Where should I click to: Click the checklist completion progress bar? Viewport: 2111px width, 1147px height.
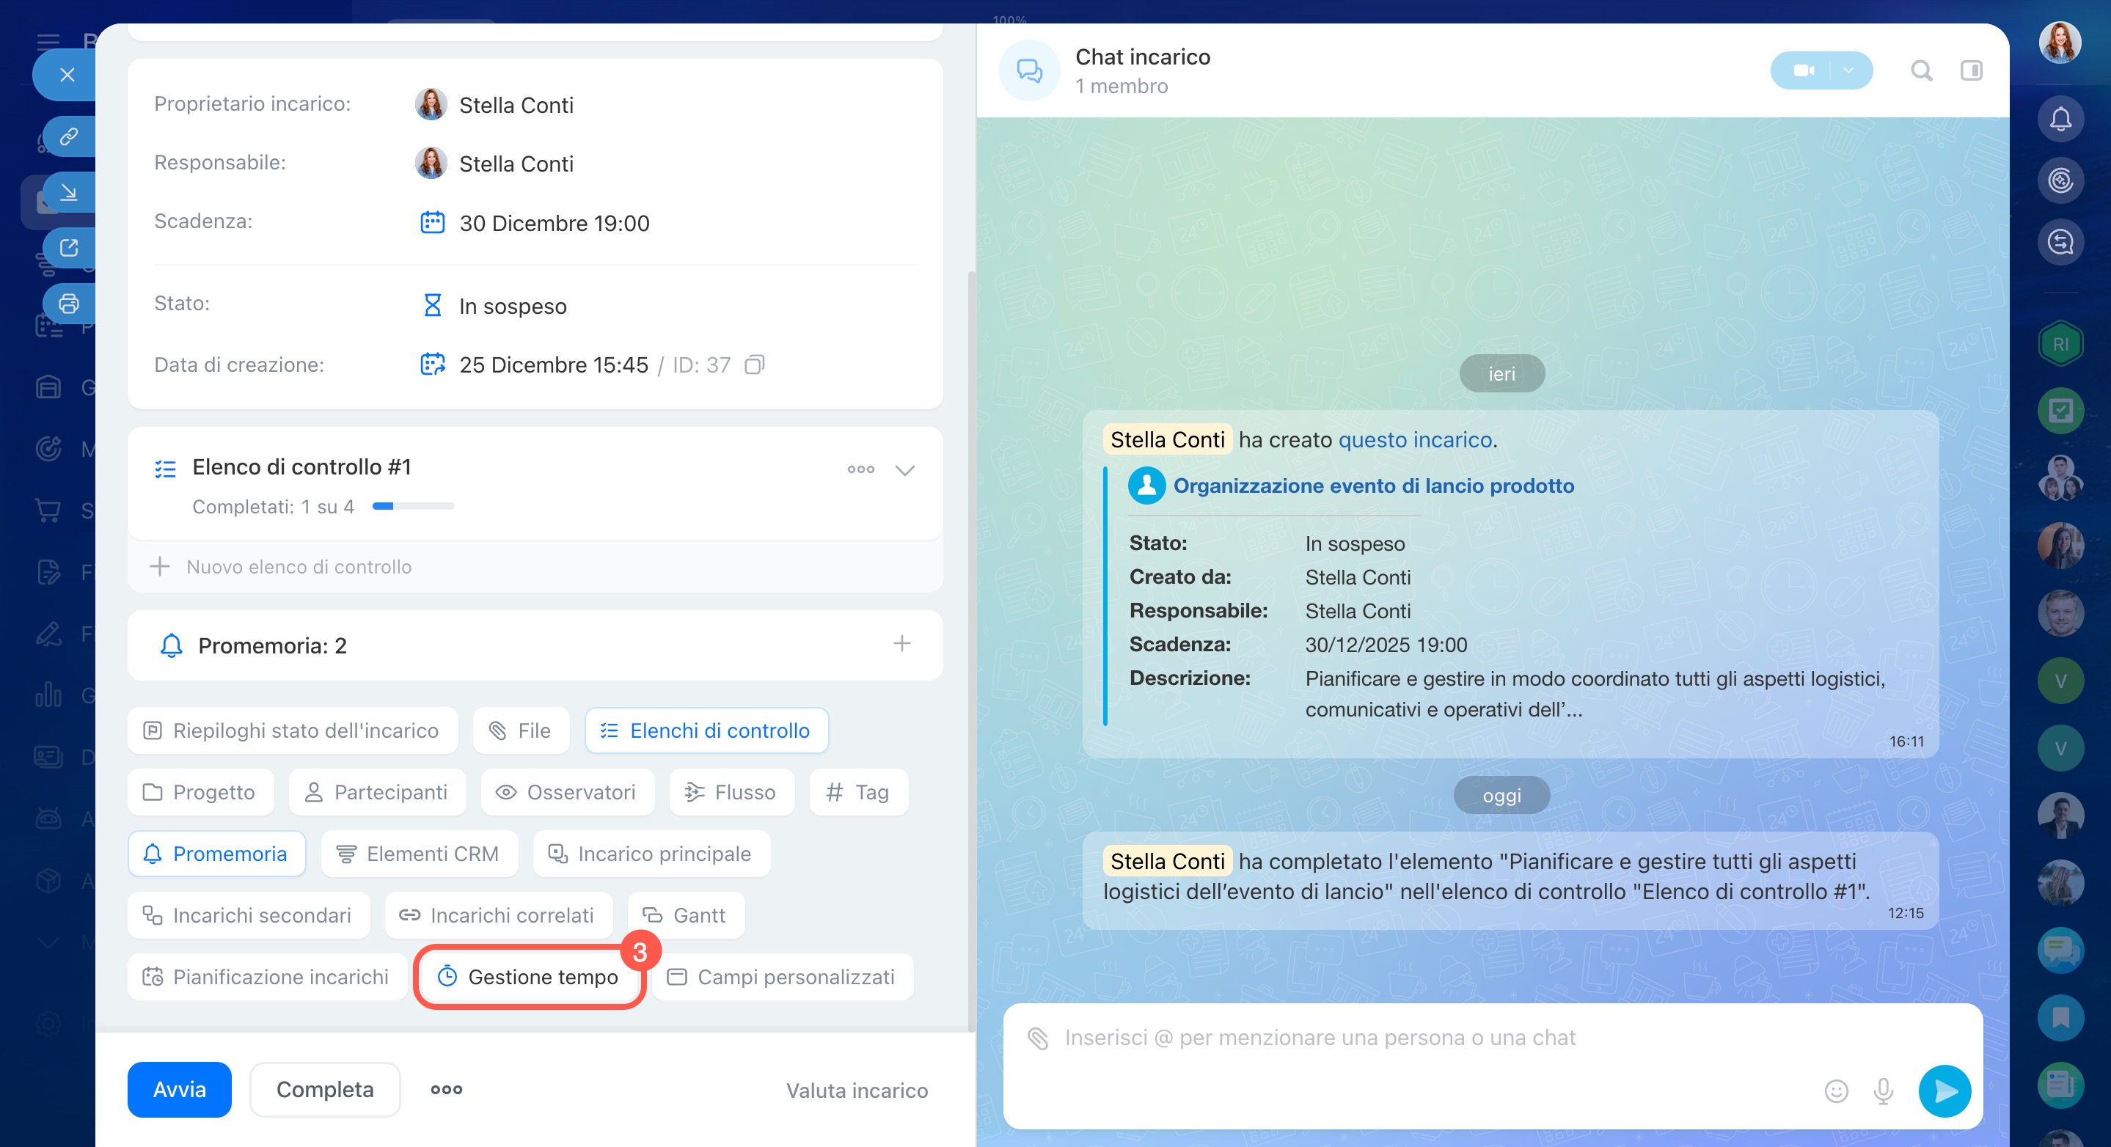click(x=413, y=506)
